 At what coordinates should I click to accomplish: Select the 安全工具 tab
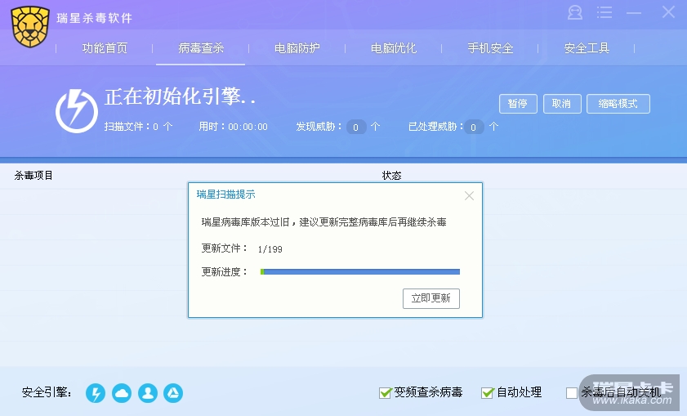pyautogui.click(x=587, y=48)
